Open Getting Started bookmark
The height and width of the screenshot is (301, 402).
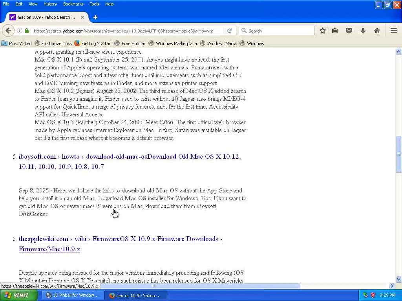coord(93,43)
